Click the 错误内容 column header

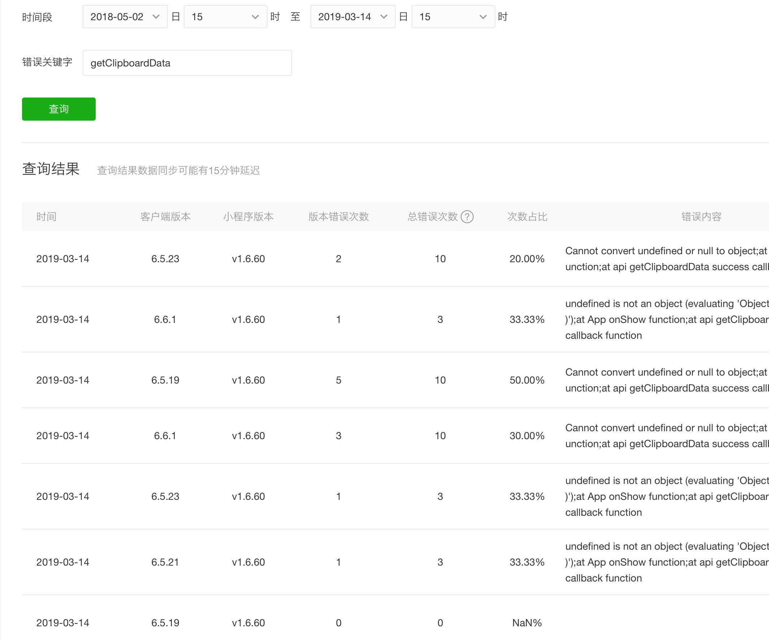coord(701,216)
